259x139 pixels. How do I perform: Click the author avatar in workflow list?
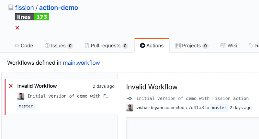(x=21, y=96)
